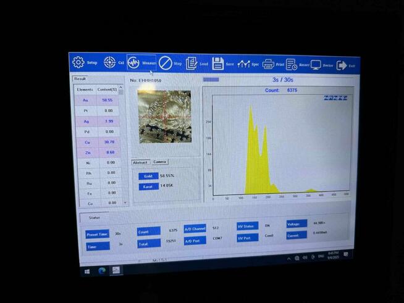
Task: Click the Load file icon
Action: pyautogui.click(x=191, y=64)
